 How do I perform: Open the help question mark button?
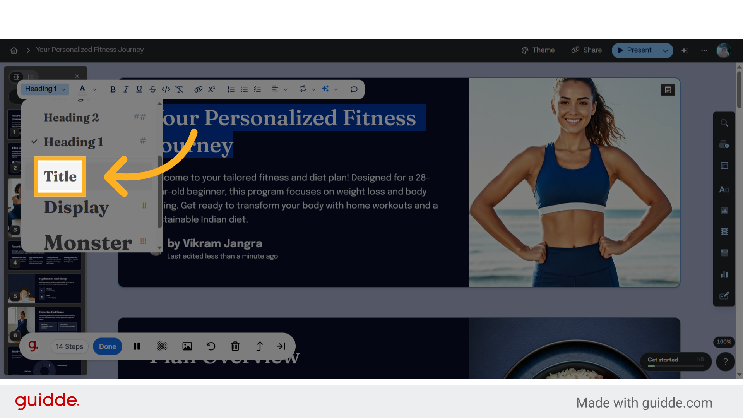coord(726,361)
